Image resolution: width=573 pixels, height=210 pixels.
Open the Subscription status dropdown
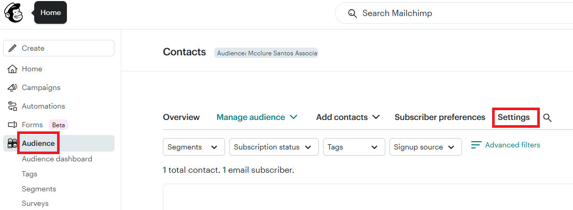pyautogui.click(x=273, y=147)
